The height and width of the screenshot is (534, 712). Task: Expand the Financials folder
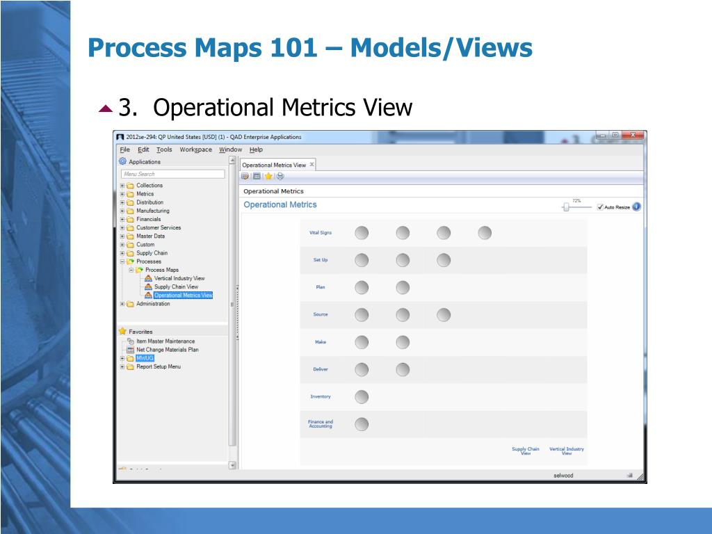(122, 219)
